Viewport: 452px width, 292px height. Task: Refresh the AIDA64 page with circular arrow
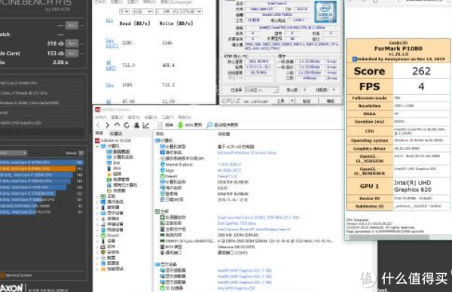coord(127,125)
